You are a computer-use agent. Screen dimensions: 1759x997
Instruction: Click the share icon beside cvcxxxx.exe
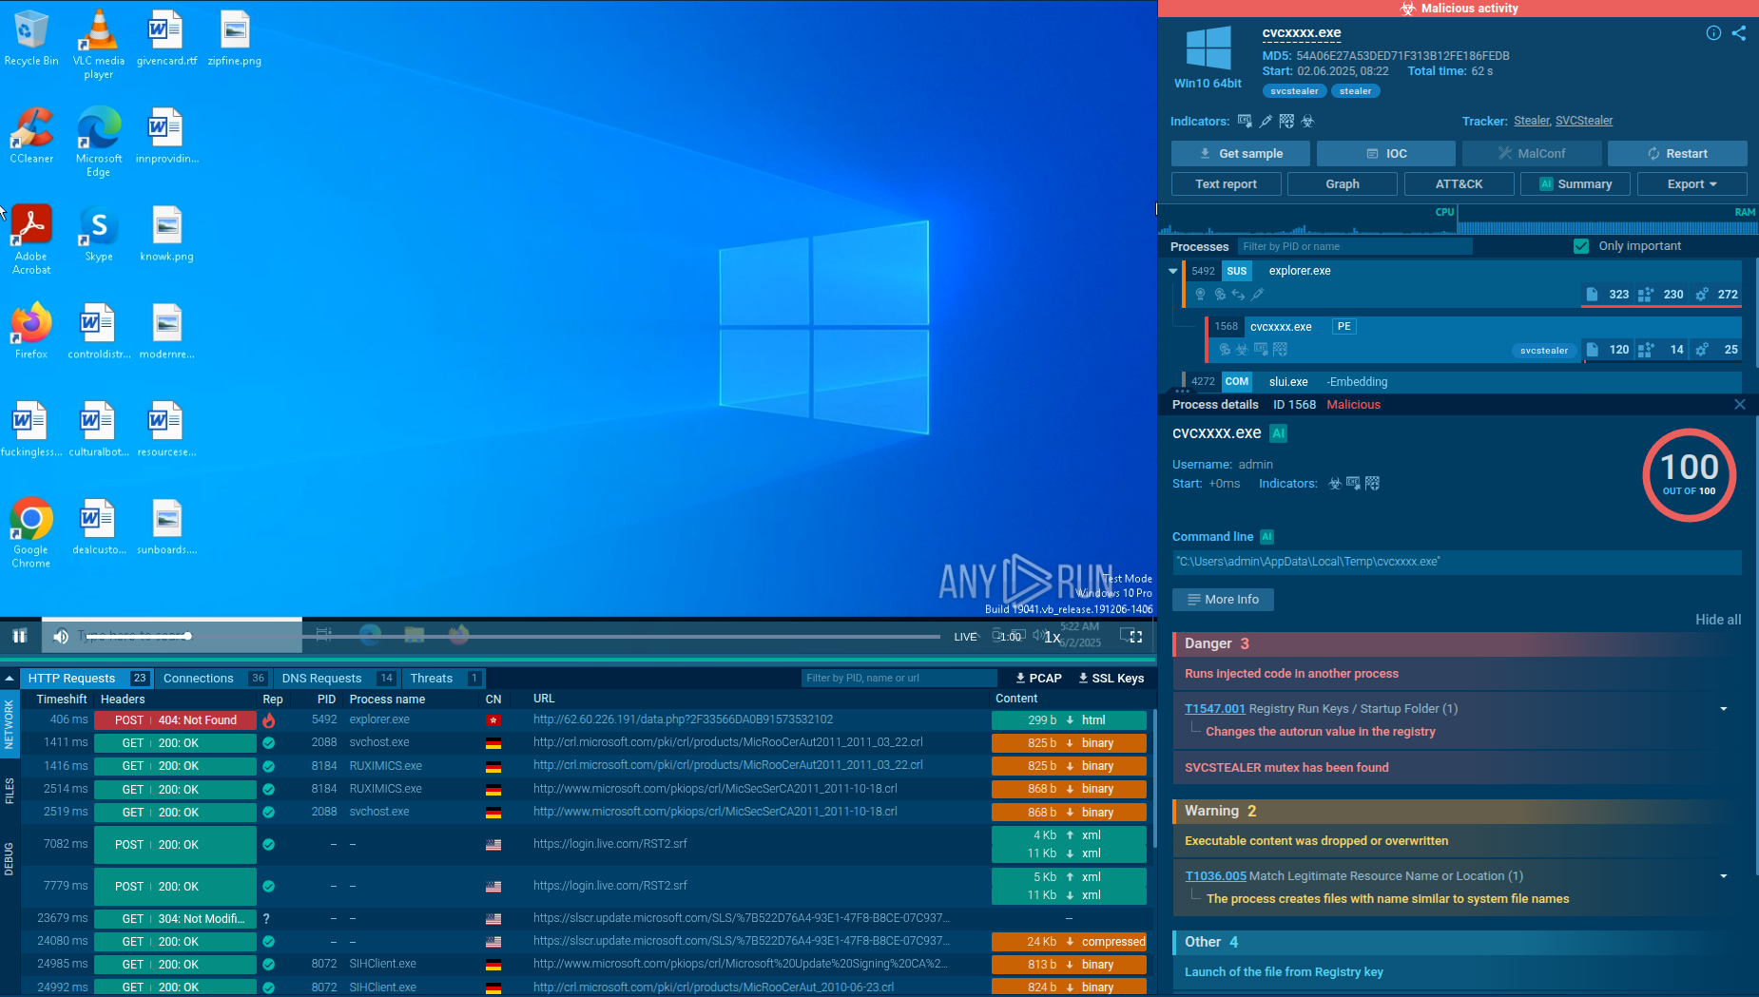(1739, 33)
